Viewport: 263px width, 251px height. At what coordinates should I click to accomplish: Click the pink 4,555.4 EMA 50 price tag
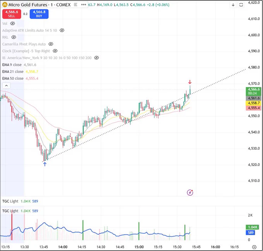(x=254, y=108)
